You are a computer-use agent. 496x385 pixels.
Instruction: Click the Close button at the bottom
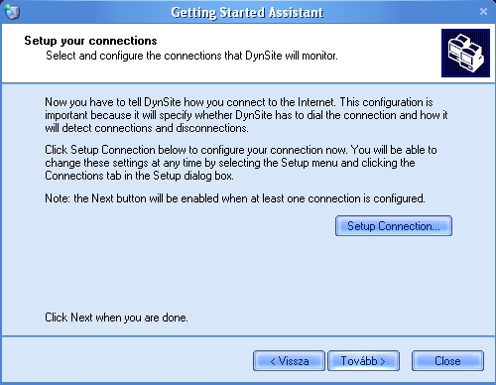click(x=447, y=361)
